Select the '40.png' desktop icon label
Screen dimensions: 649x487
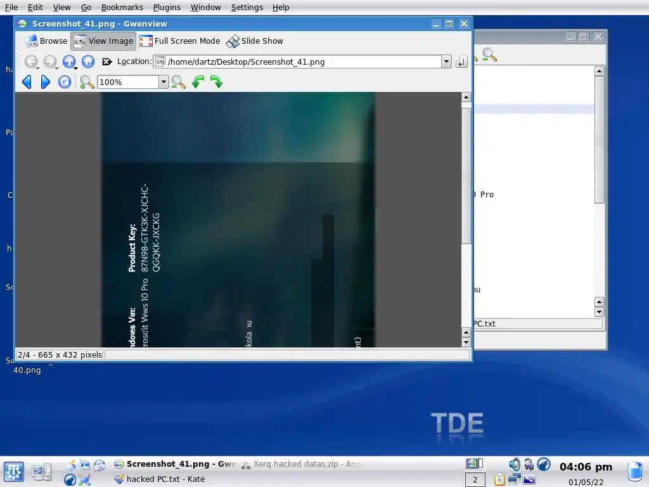pos(27,370)
